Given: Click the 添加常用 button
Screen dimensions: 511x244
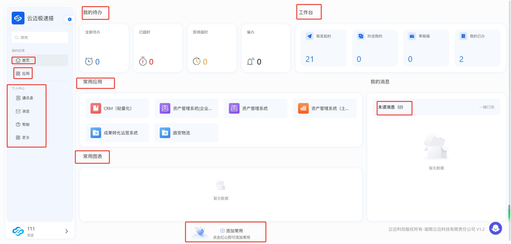Looking at the screenshot, I should pyautogui.click(x=232, y=231).
